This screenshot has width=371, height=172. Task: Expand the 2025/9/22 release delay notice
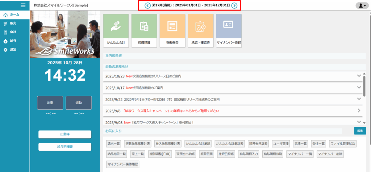359,99
